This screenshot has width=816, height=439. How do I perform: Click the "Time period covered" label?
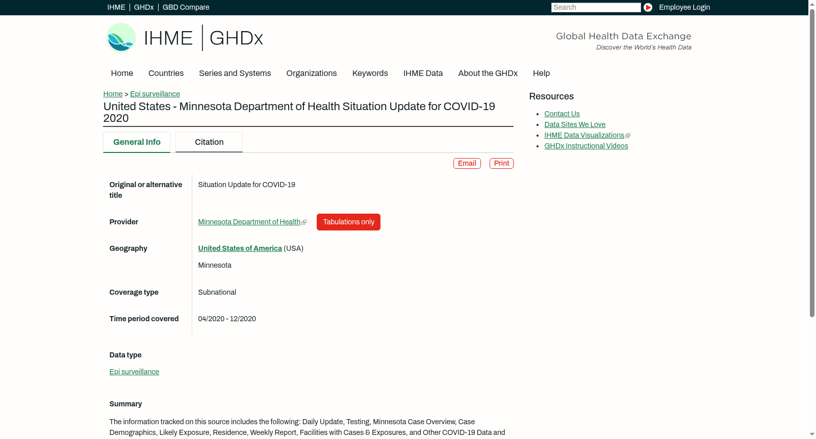click(144, 319)
